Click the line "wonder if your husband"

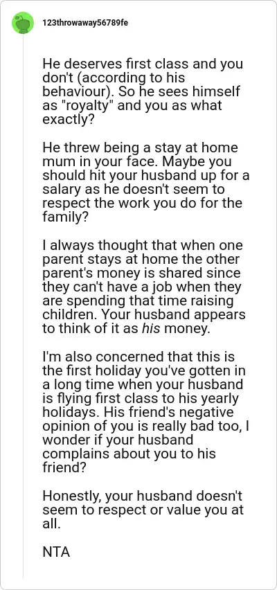118,440
